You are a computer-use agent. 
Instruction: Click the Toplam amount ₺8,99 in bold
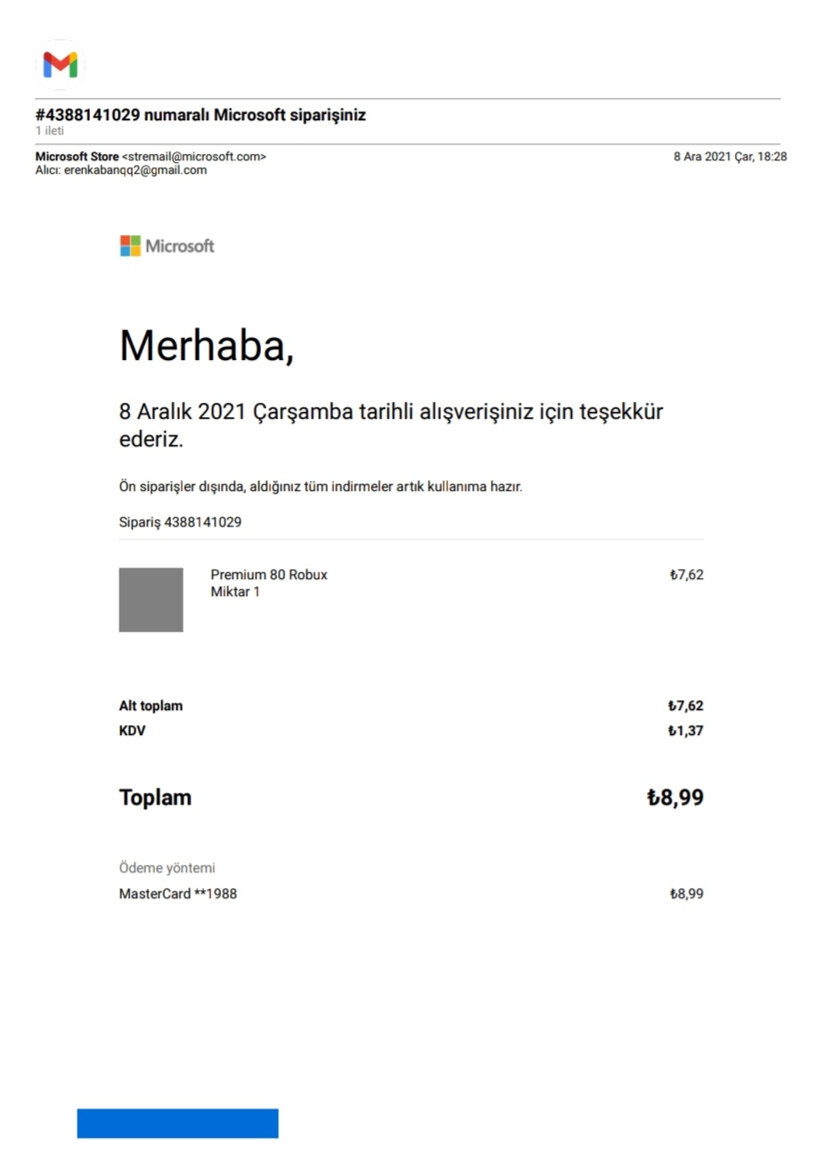[x=675, y=797]
